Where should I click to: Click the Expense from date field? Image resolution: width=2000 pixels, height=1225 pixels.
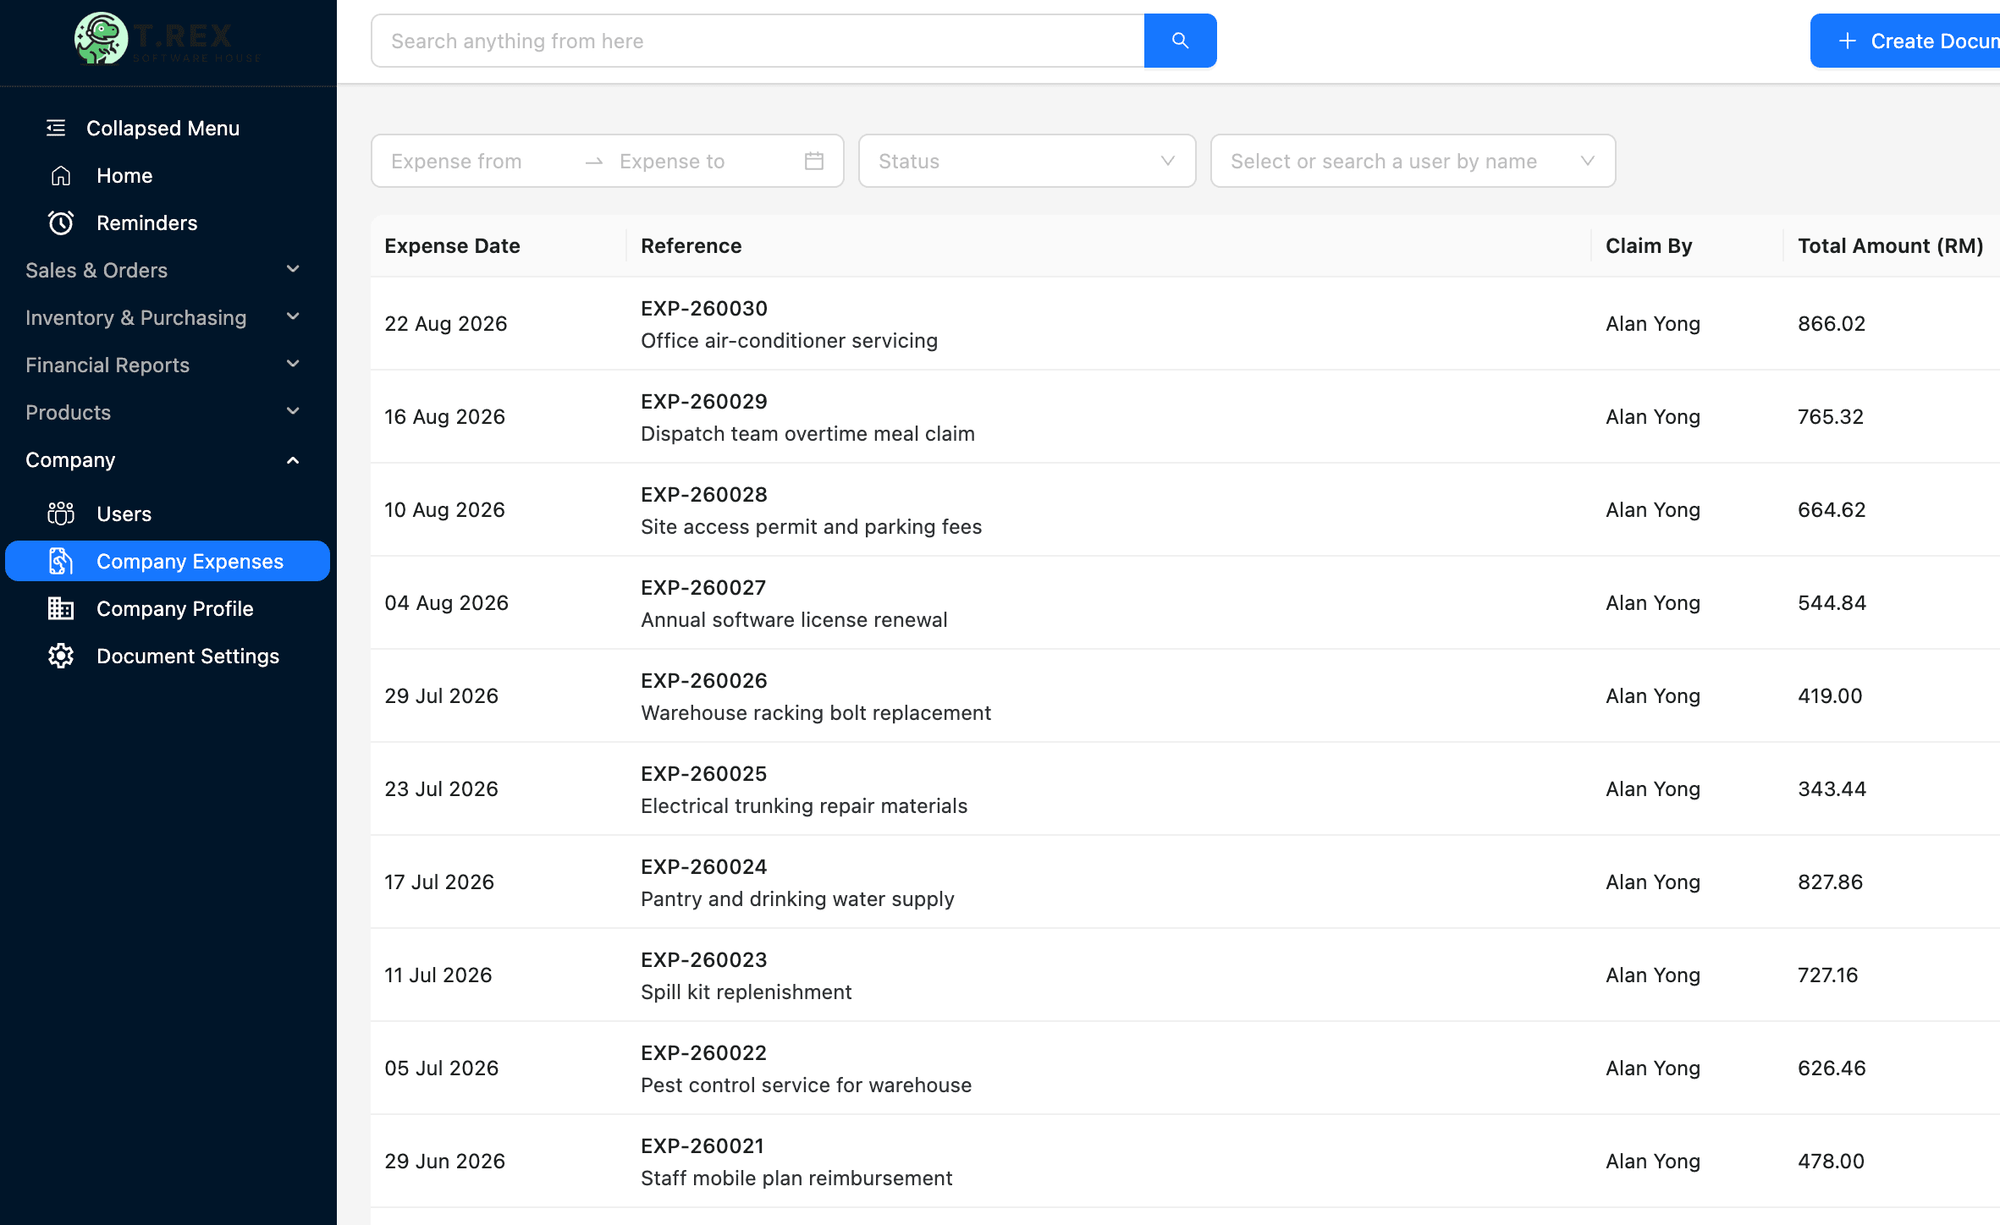pos(474,161)
